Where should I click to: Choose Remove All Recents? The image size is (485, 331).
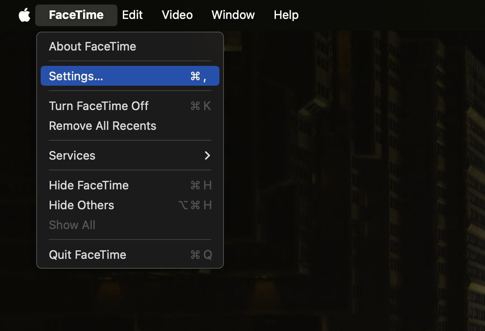(103, 126)
